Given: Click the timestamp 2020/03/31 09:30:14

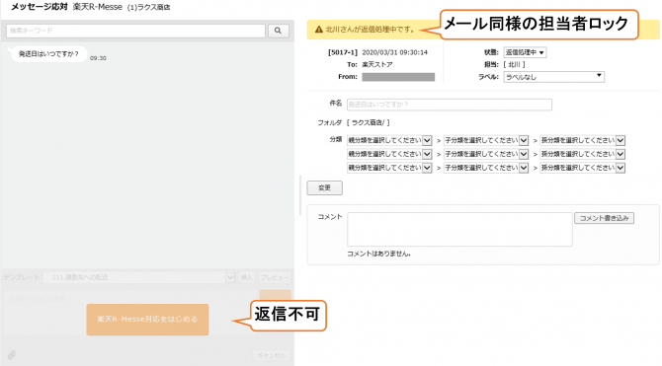Looking at the screenshot, I should point(395,52).
